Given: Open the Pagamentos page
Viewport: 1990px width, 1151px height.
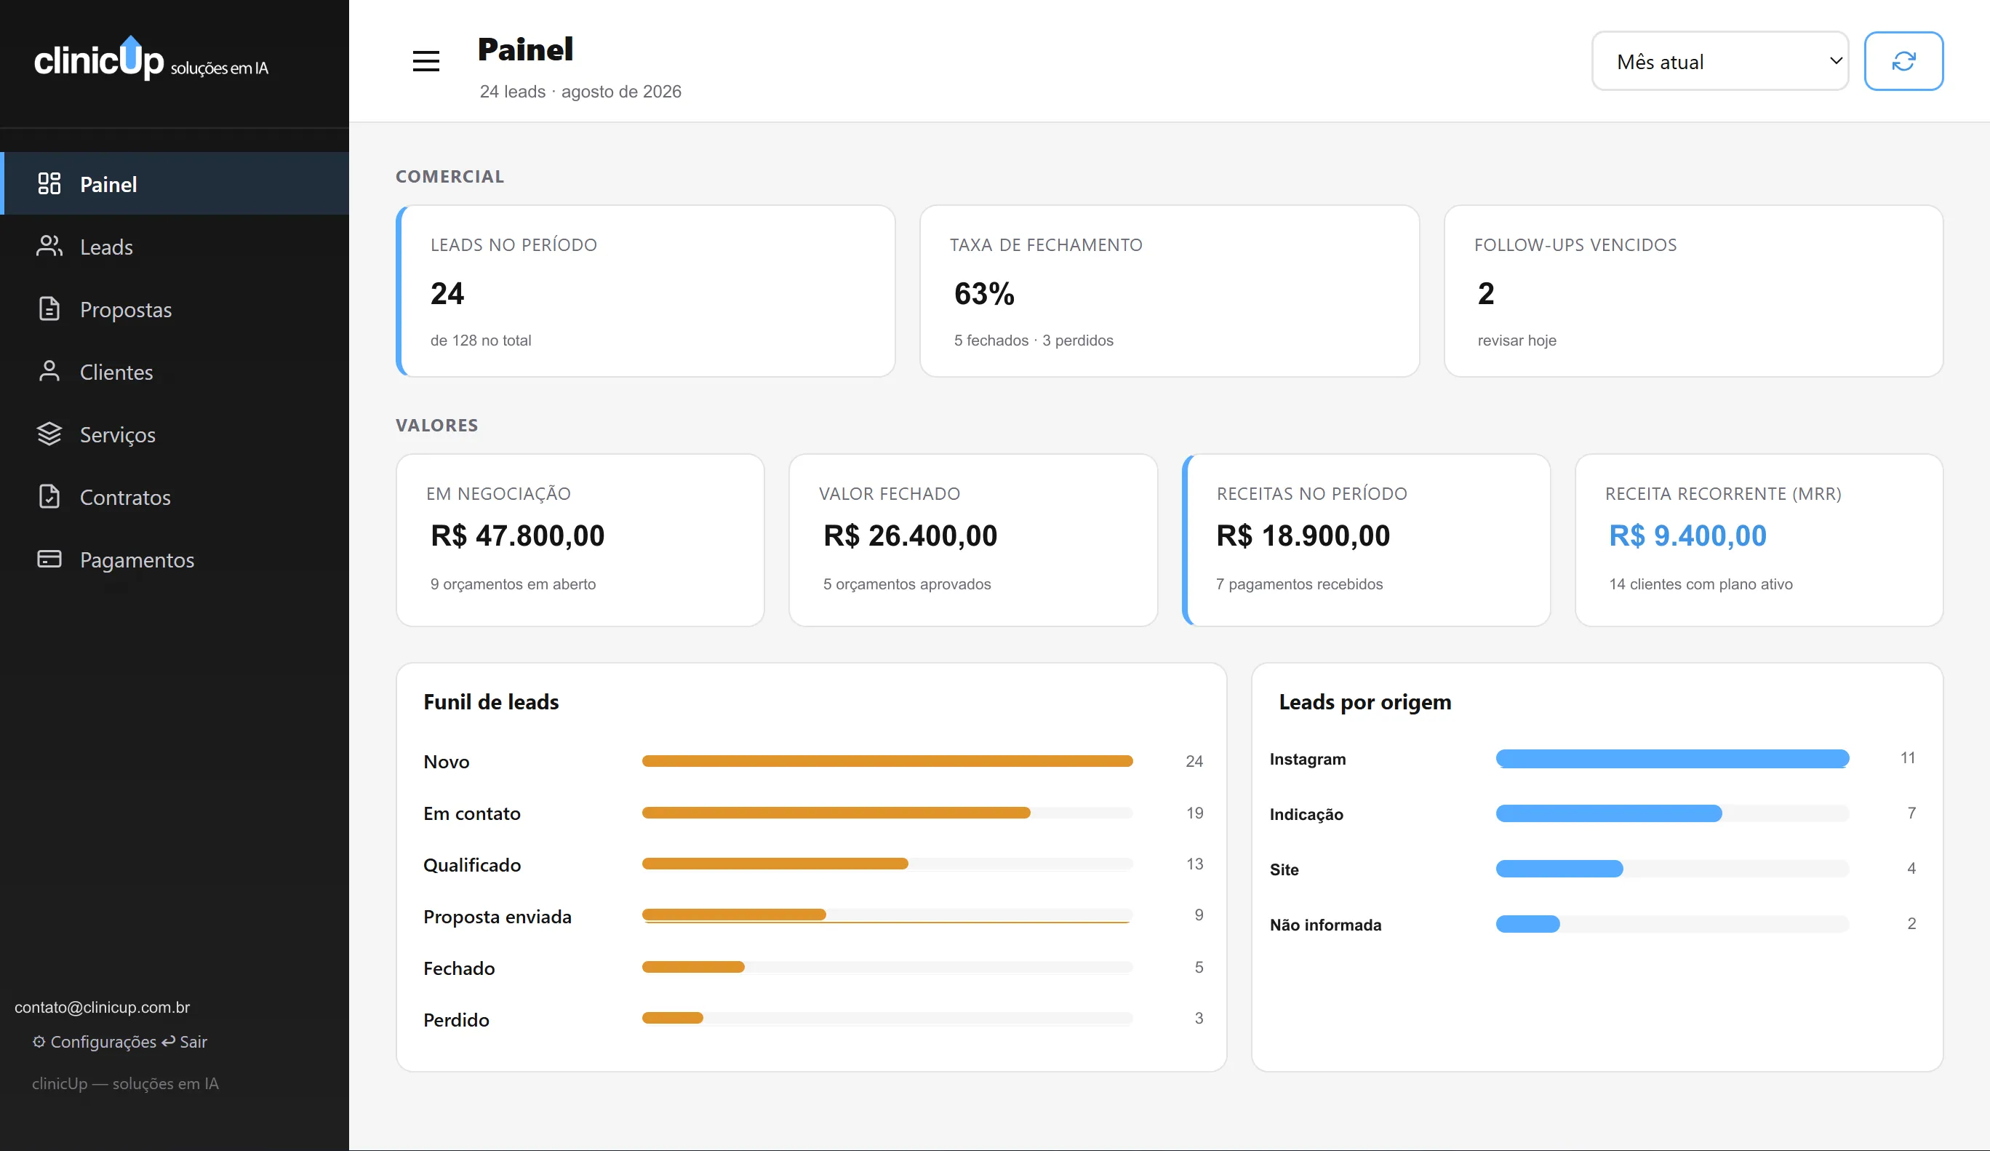Looking at the screenshot, I should pos(175,559).
